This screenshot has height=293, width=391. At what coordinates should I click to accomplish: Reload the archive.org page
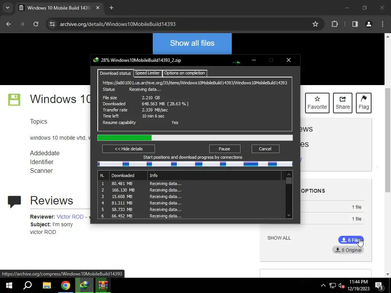(x=36, y=24)
